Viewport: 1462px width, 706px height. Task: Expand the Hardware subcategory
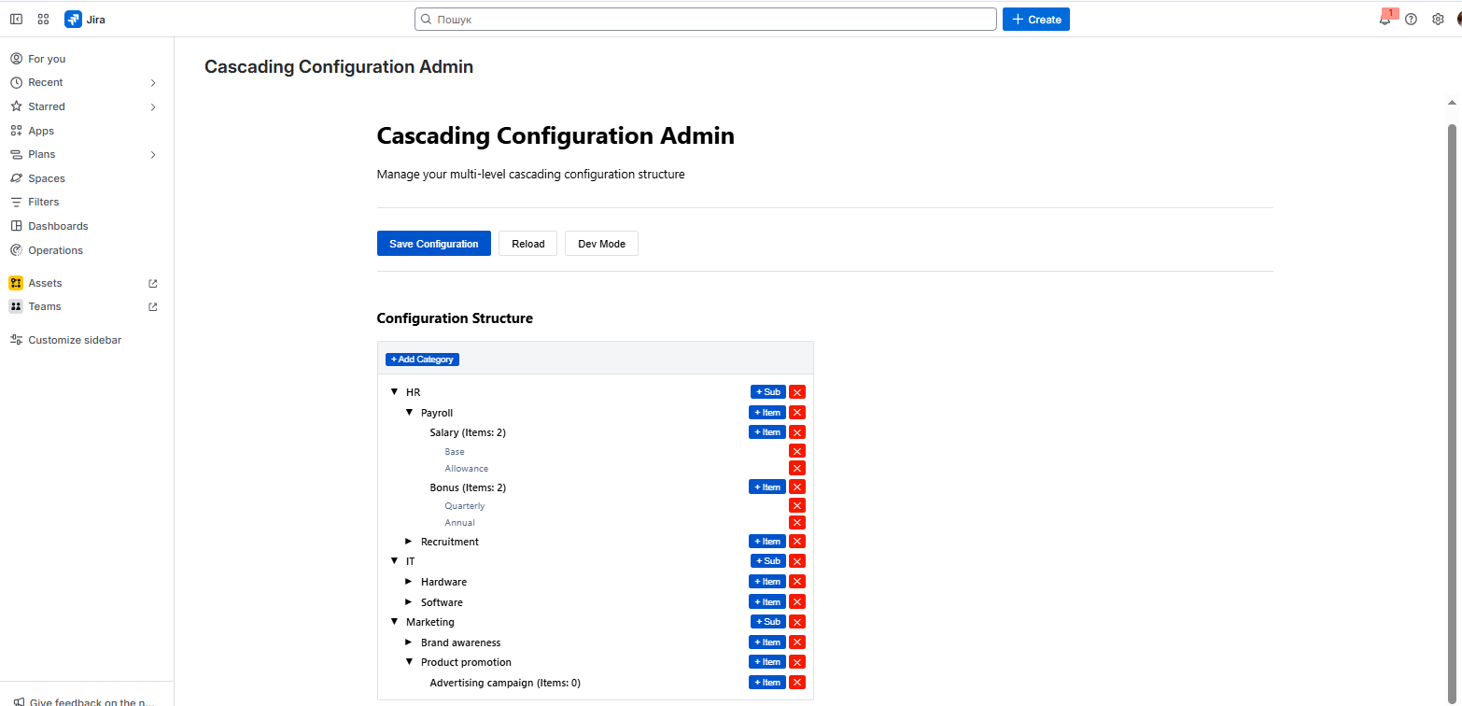409,582
